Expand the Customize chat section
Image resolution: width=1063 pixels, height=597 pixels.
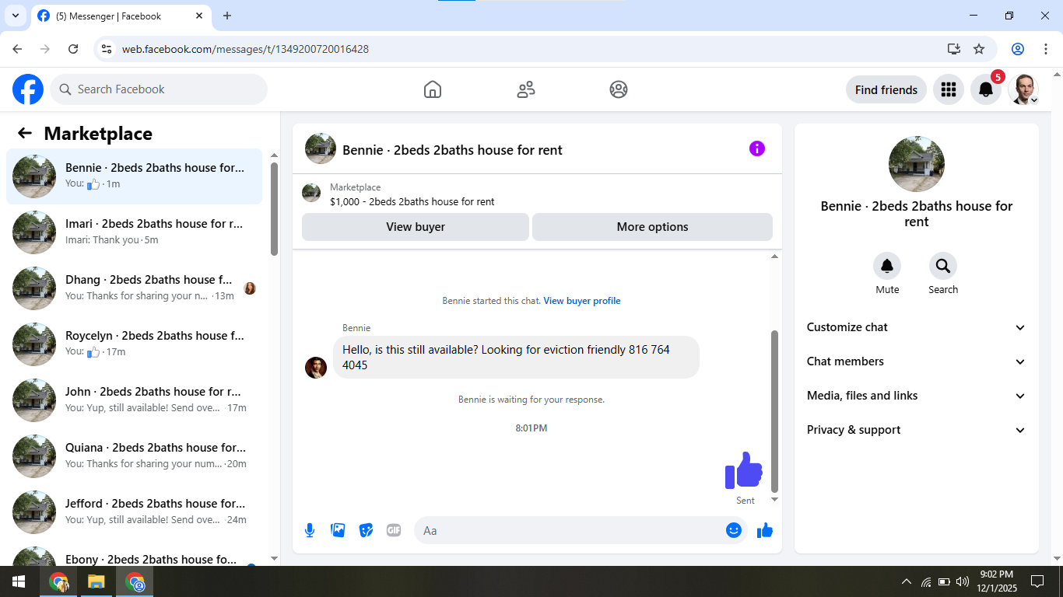click(917, 327)
